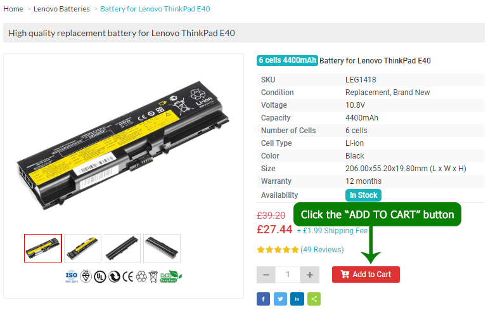
Task: Increase quantity with plus button
Action: (x=309, y=275)
